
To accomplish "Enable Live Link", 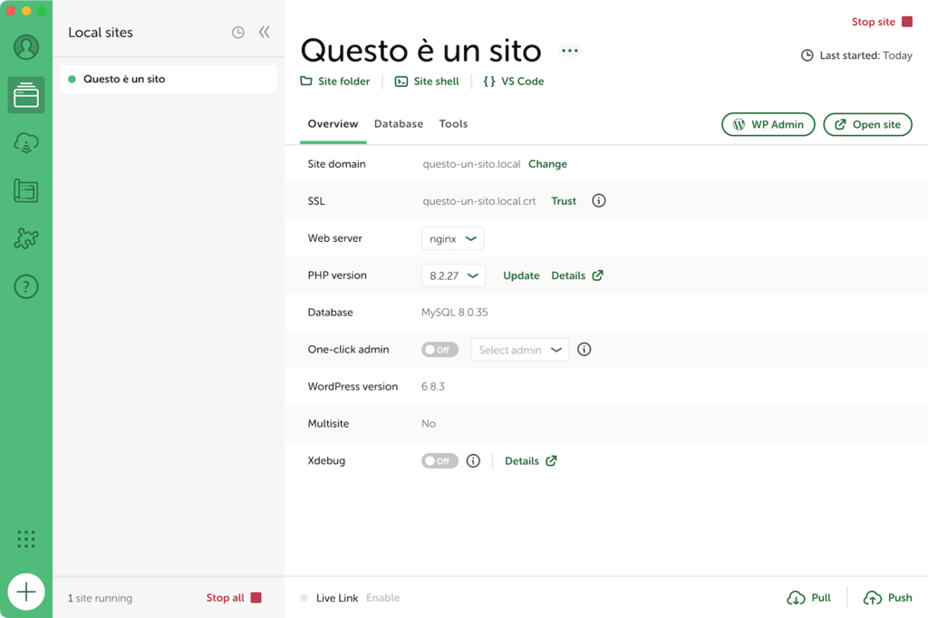I will click(382, 598).
